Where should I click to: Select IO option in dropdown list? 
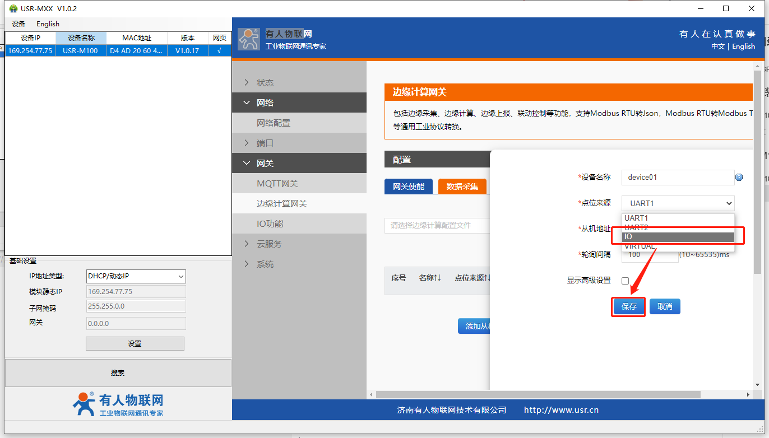coord(678,237)
